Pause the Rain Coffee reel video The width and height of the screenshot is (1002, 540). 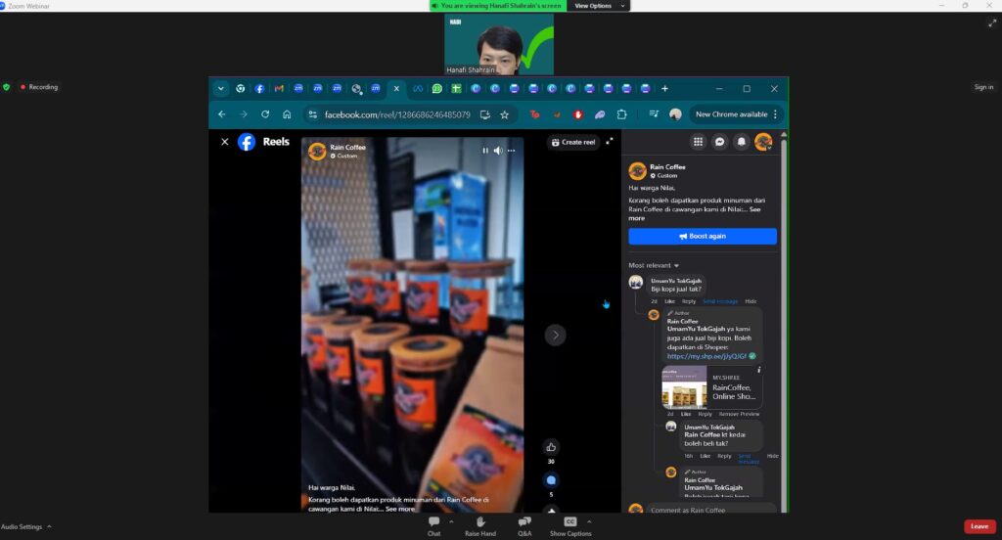(484, 151)
